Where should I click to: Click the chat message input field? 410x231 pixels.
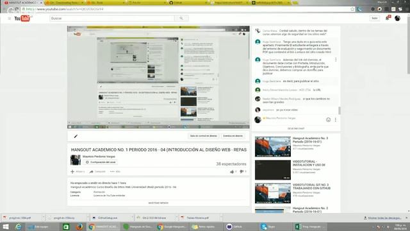293,121
